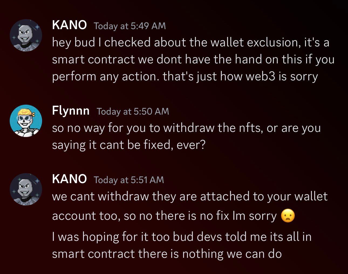
Task: Click KANO's avatar beside the 5:49 AM message
Action: click(x=26, y=35)
